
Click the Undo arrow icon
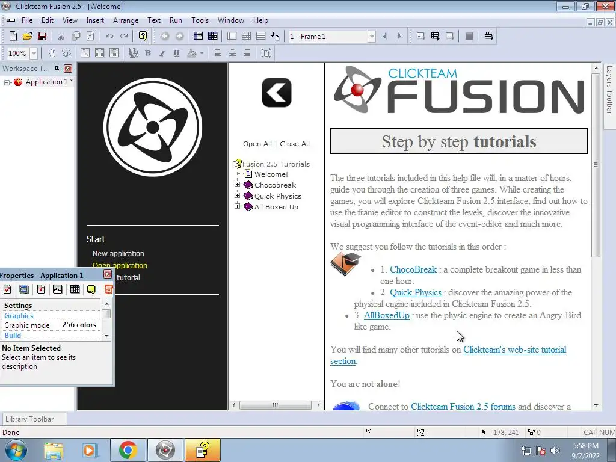(x=109, y=36)
